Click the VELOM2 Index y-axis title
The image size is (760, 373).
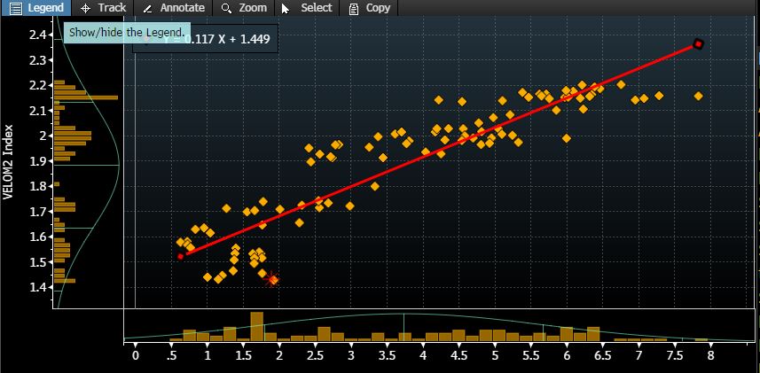click(x=9, y=162)
